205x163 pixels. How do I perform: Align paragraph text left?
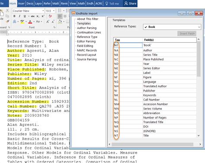pyautogui.click(x=60, y=16)
